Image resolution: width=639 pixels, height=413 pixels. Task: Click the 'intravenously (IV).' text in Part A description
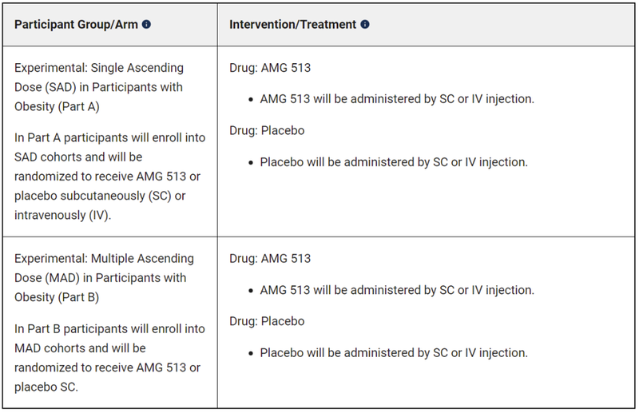click(62, 214)
